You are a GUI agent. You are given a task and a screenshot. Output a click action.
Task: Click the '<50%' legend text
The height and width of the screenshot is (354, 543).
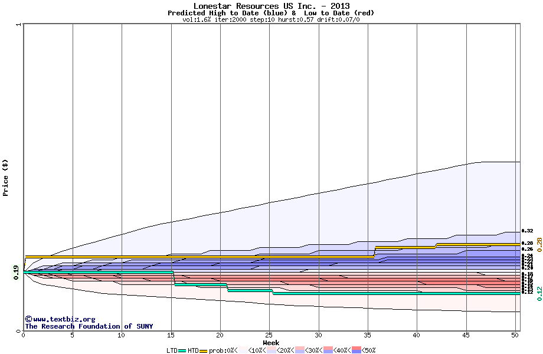368,350
